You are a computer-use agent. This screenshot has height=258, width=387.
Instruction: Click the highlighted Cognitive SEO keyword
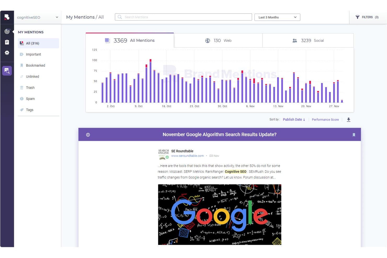tap(236, 172)
